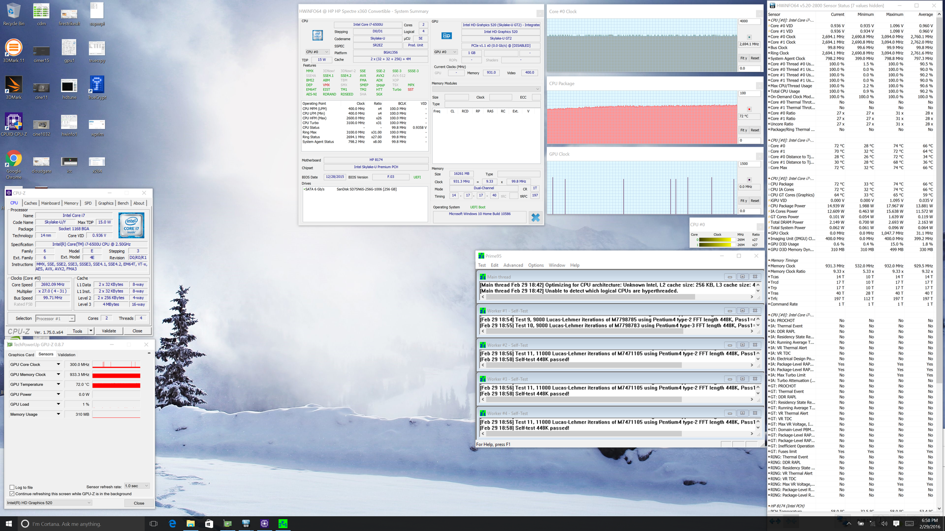Open the CPU-Z Tools dropdown arrow
This screenshot has width=945, height=531.
91,331
